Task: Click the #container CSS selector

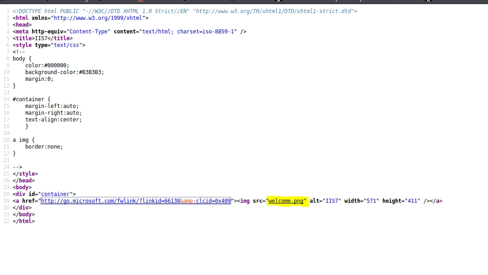Action: (x=28, y=99)
